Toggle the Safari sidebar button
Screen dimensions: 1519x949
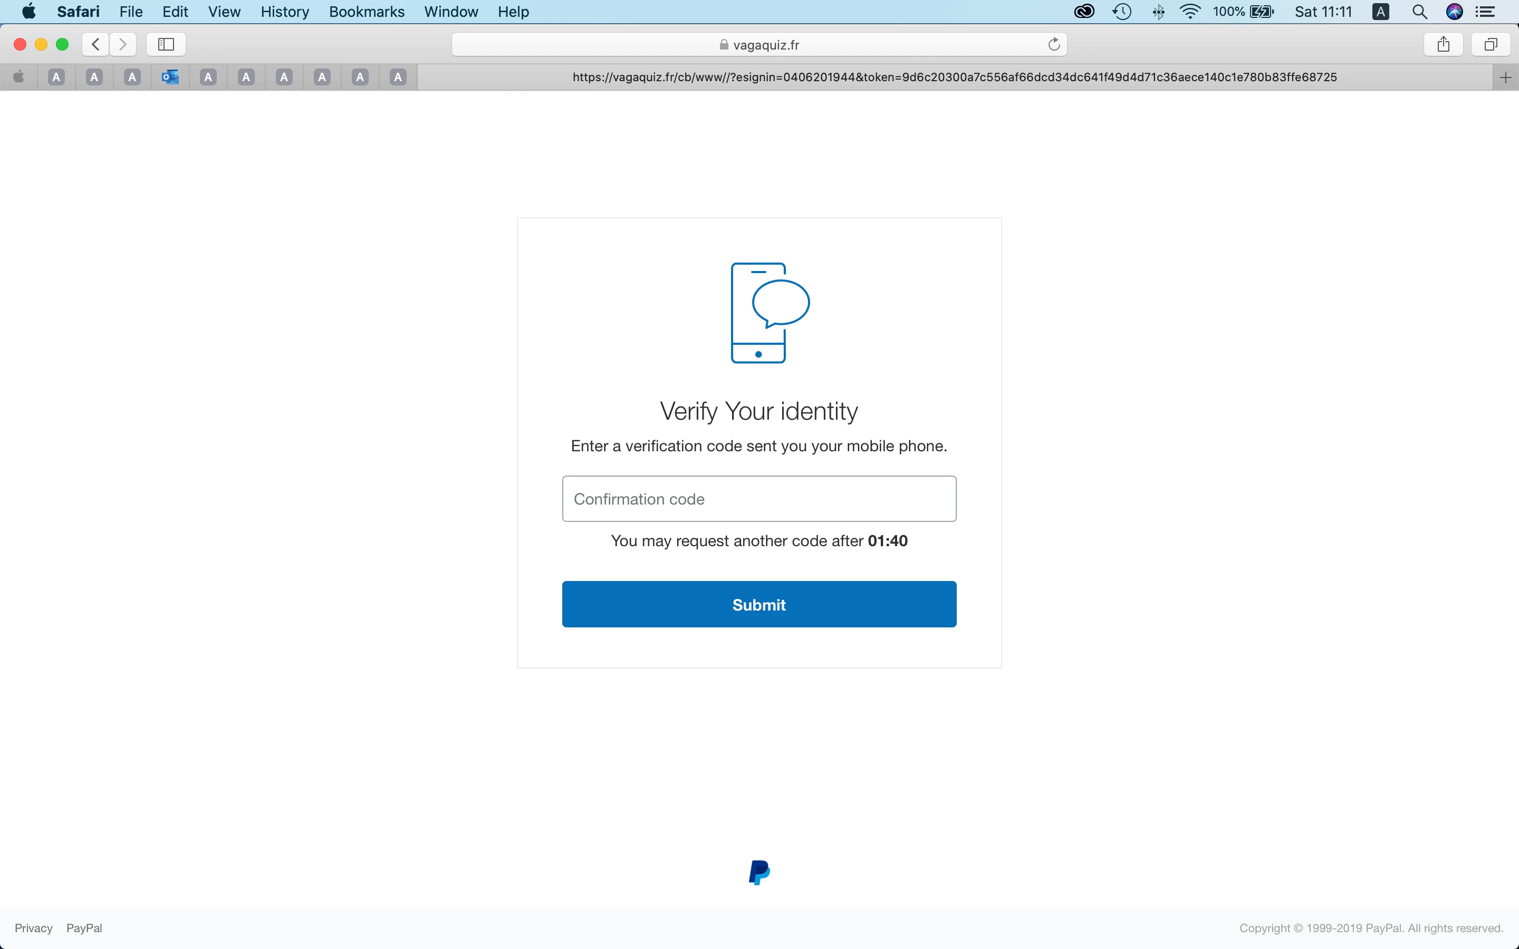coord(166,44)
